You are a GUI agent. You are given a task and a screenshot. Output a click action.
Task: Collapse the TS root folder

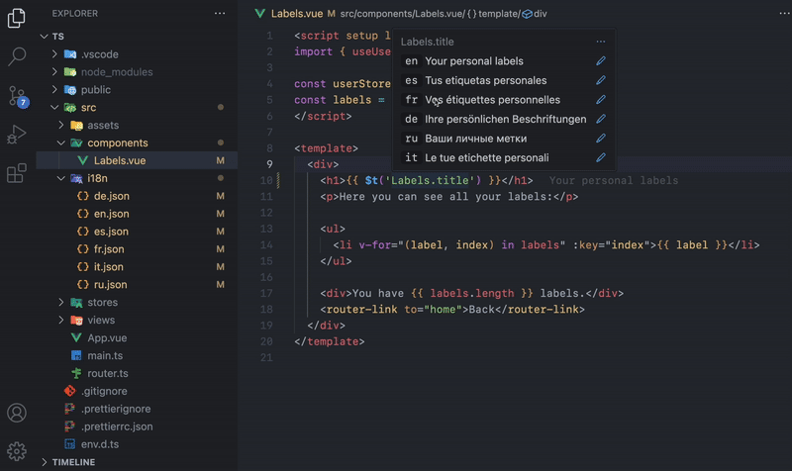coord(45,37)
